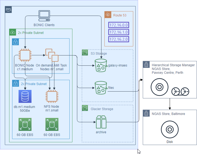Select EBS volume icon below database
Viewport: 197px width, 154px height.
point(25,124)
